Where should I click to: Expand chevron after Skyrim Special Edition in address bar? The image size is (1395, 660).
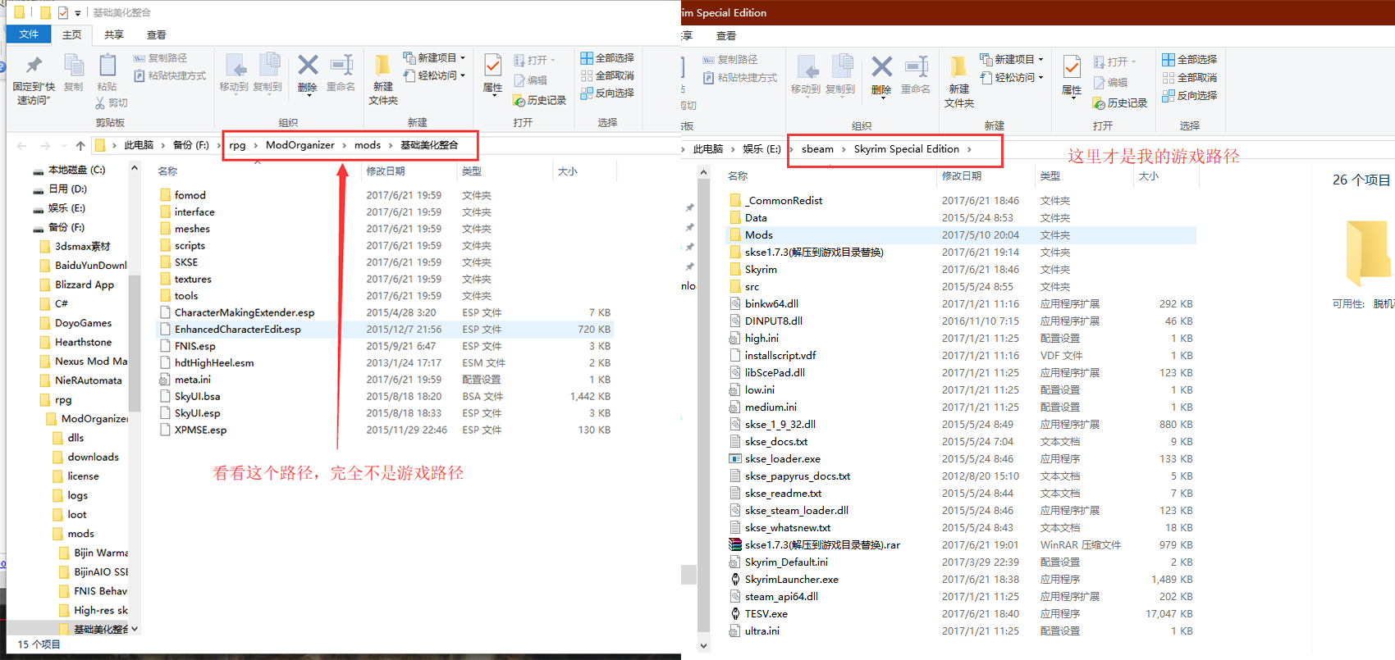point(969,149)
